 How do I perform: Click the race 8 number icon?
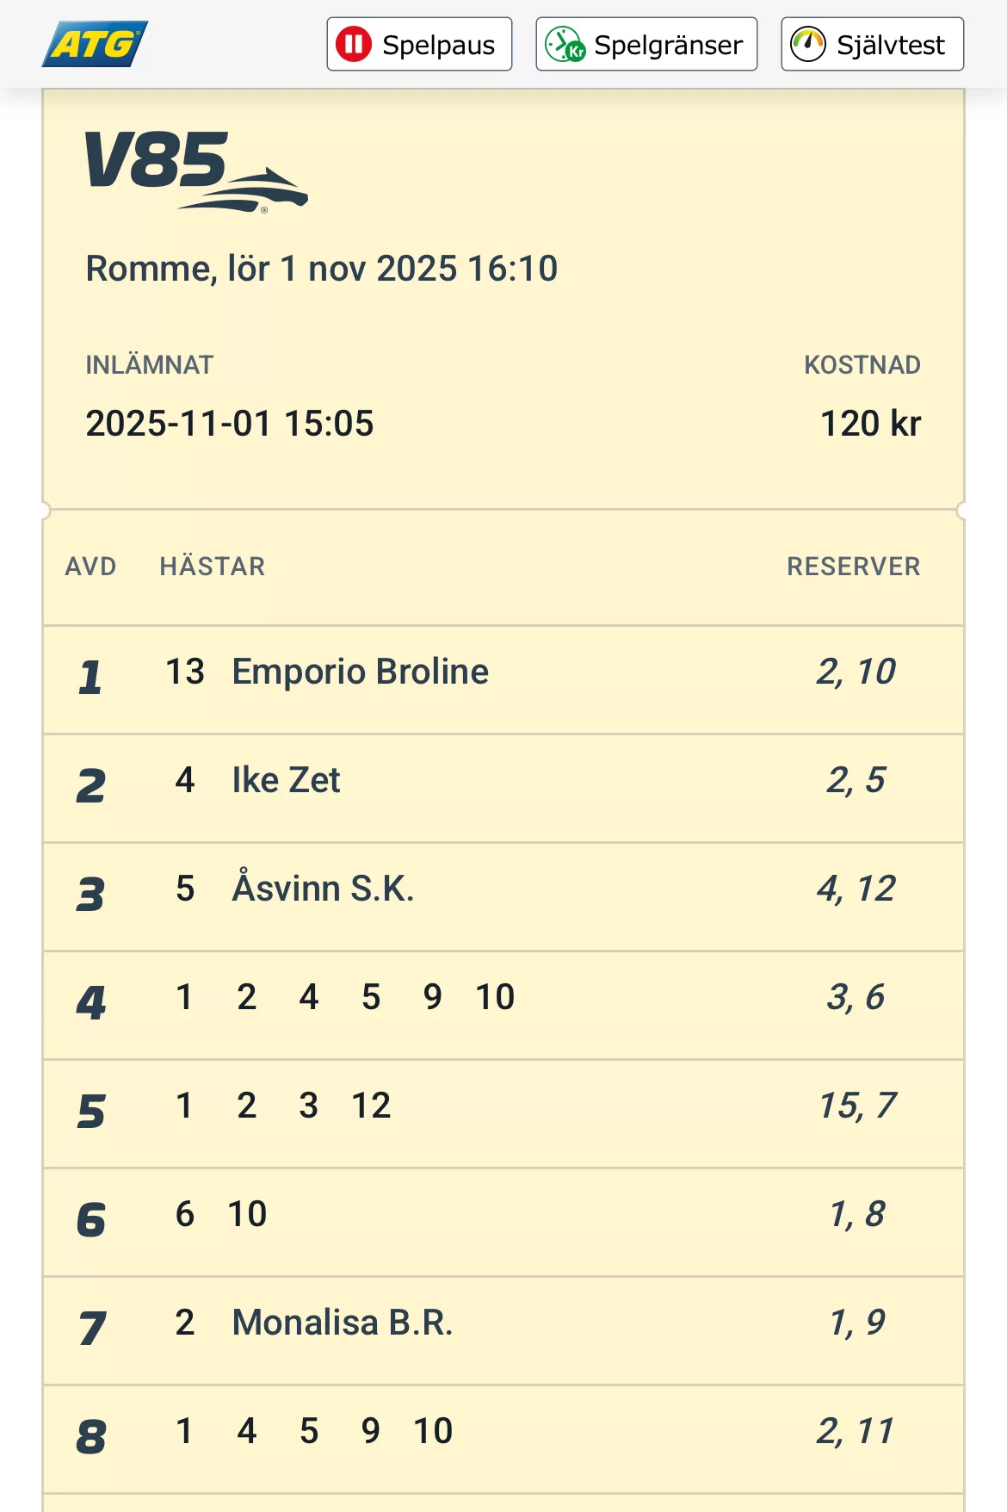coord(91,1436)
